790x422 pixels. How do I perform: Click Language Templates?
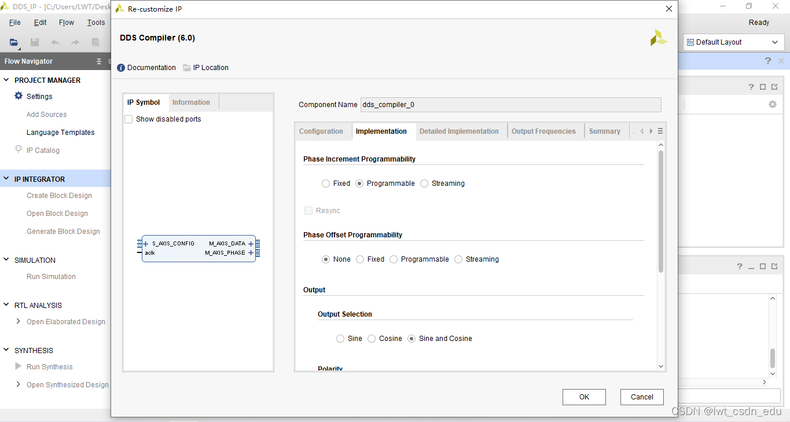[x=60, y=133]
